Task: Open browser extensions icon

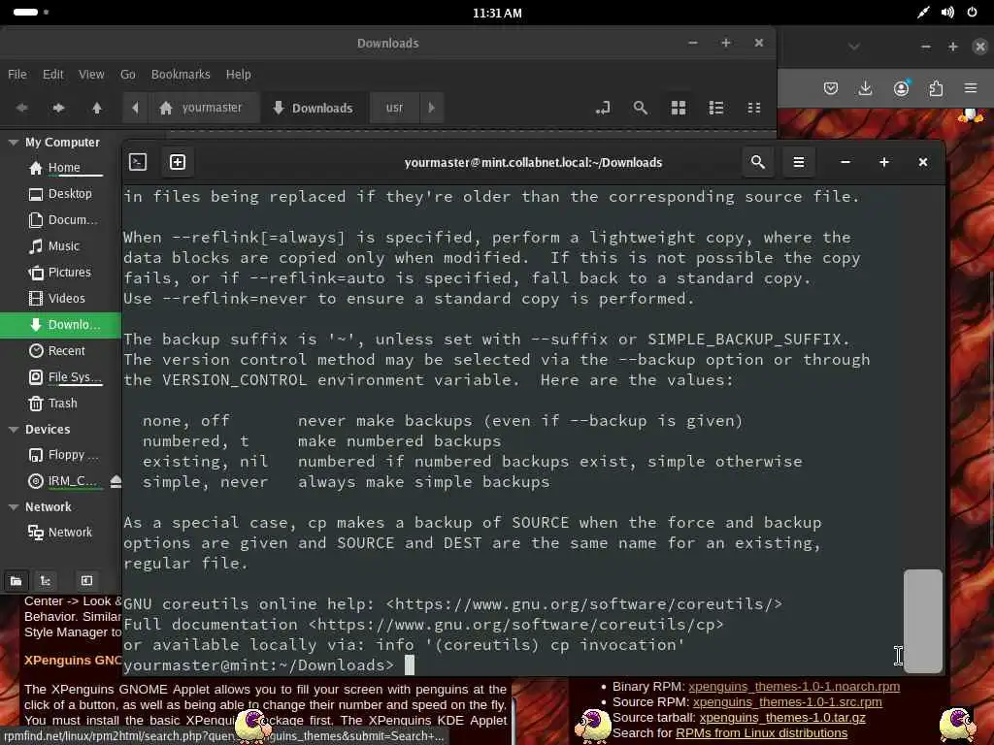Action: point(936,88)
